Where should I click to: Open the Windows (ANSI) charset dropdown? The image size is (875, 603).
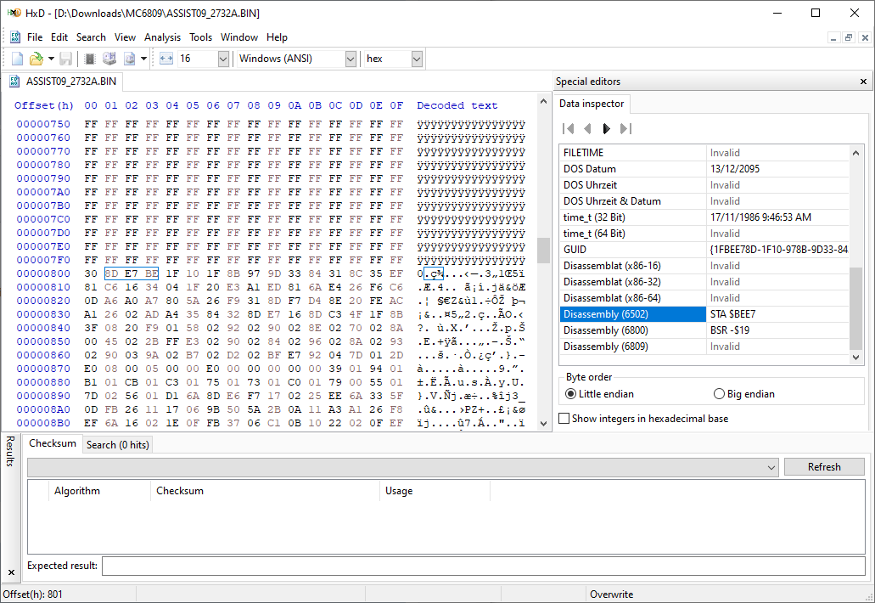point(351,59)
